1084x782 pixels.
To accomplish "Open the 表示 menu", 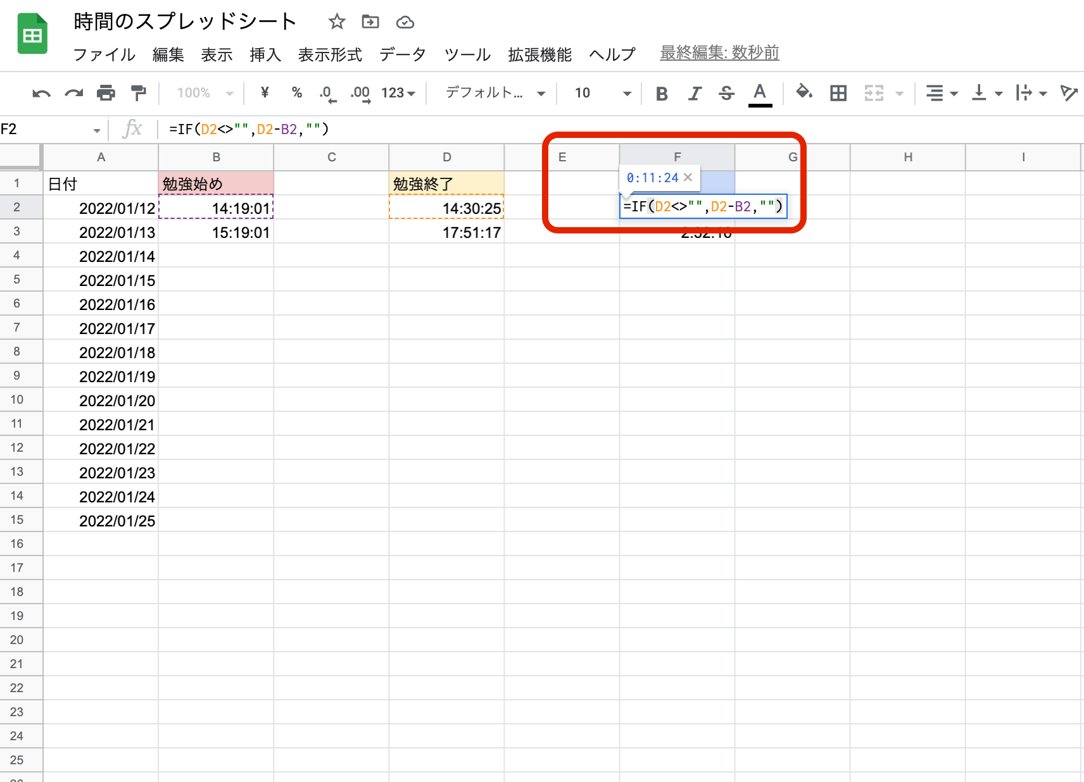I will point(217,55).
